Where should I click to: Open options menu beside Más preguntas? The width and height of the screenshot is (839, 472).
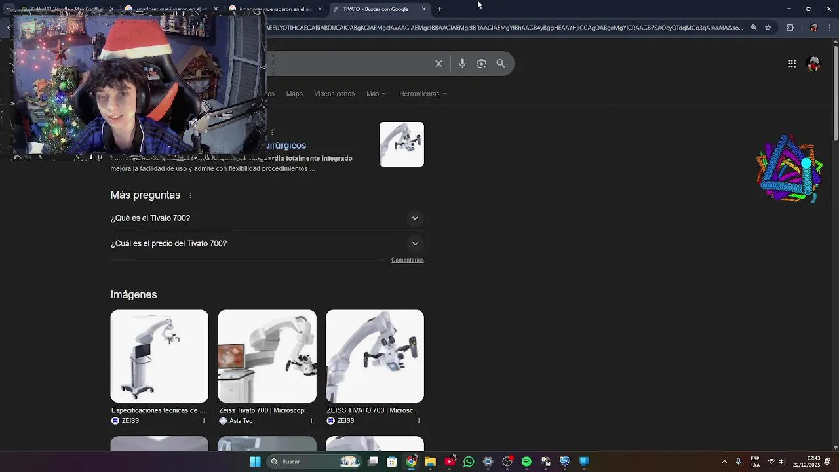click(x=191, y=195)
